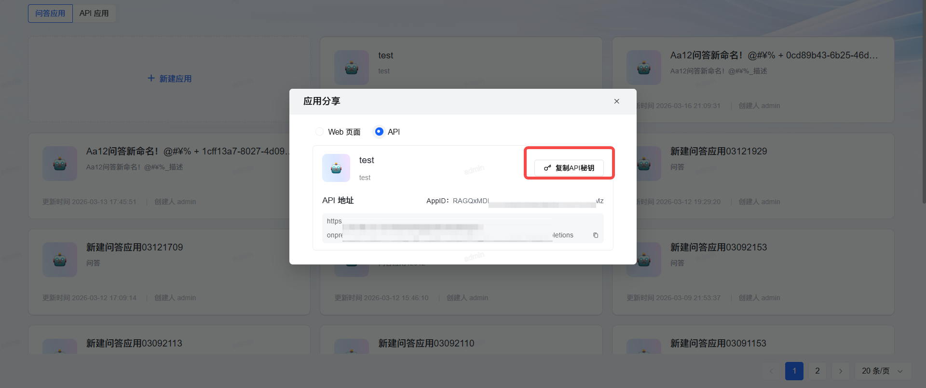Viewport: 926px width, 388px height.
Task: Click robot icon of 新建问答应用03121709
Action: click(60, 260)
